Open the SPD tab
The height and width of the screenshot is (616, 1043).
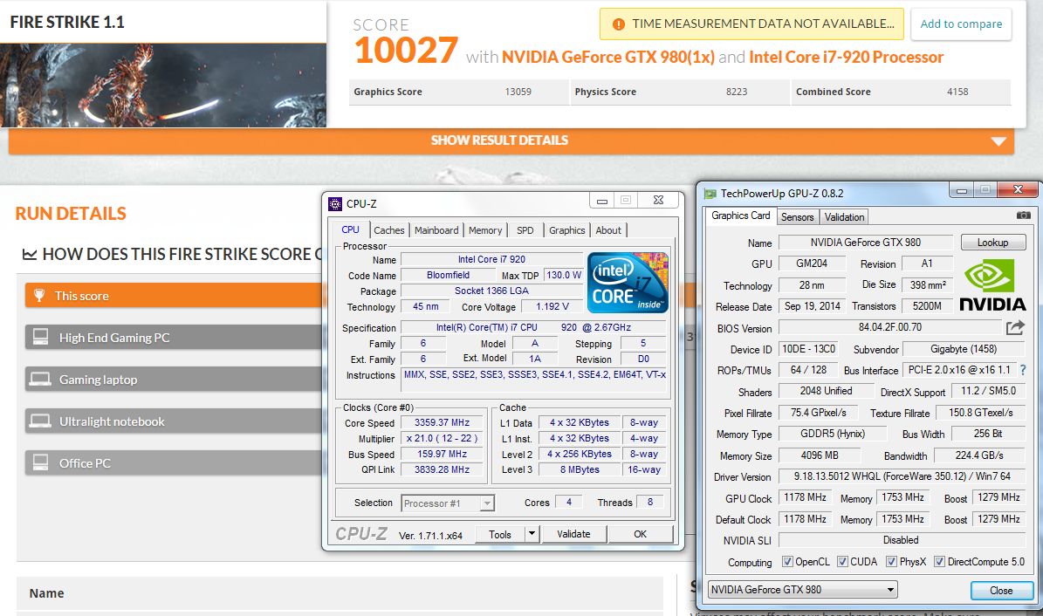coord(525,230)
